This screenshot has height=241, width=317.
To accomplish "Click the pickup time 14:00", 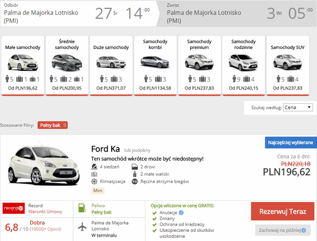I will coord(138,14).
